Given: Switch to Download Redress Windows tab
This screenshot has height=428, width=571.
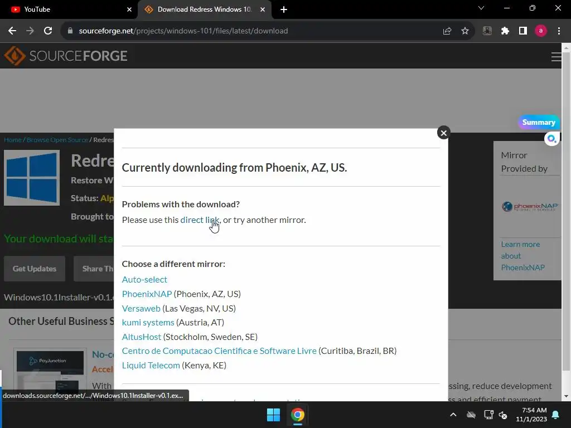Looking at the screenshot, I should pyautogui.click(x=204, y=9).
